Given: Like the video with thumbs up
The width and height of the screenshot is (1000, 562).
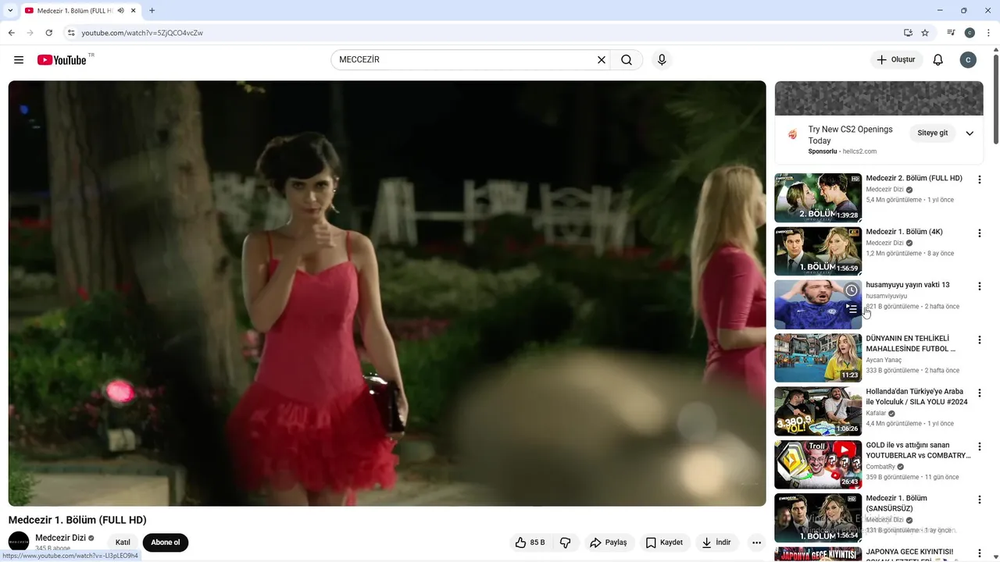Looking at the screenshot, I should coord(530,542).
